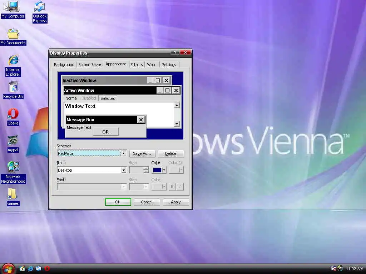This screenshot has height=274, width=366.
Task: Click the preview scrollbar down arrow
Action: [177, 124]
